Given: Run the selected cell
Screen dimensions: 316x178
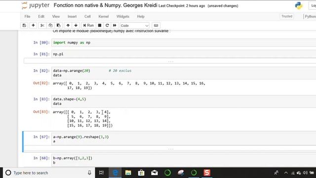Looking at the screenshot, I should coord(88,25).
